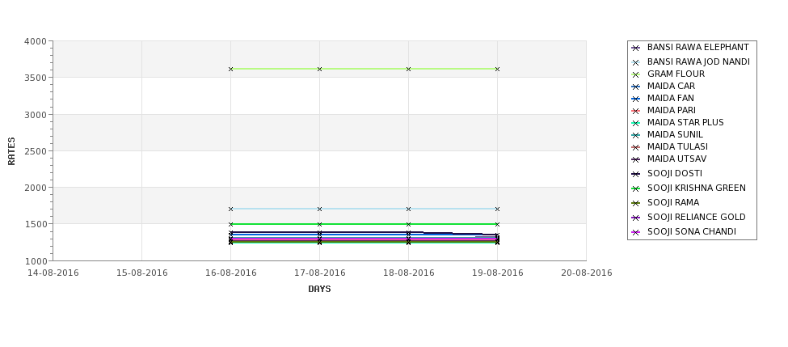Click the MAIDA STAR PLUS legend marker

(636, 123)
